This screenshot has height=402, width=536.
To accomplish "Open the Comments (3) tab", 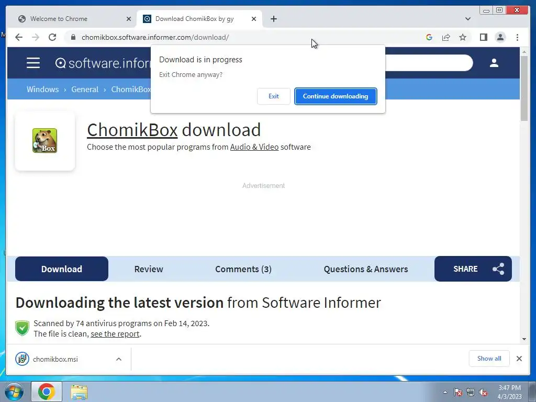I will click(243, 269).
